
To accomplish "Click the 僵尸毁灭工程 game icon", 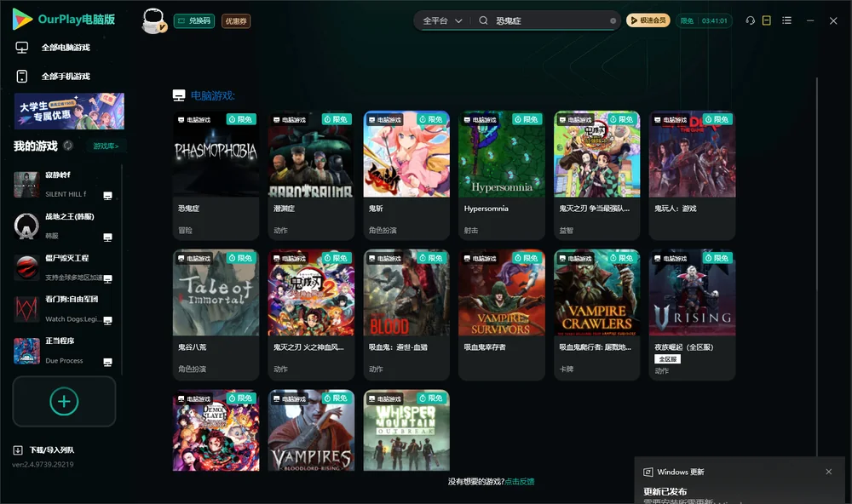I will pos(26,267).
